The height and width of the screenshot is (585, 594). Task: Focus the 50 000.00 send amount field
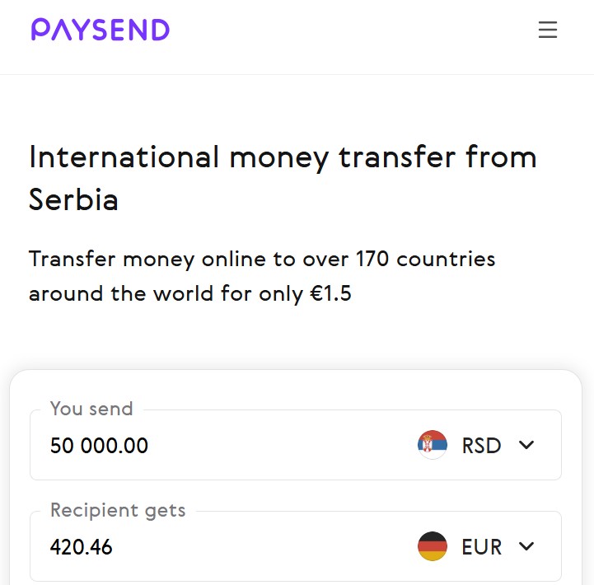click(x=100, y=446)
